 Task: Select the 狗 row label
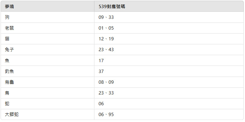7,17
